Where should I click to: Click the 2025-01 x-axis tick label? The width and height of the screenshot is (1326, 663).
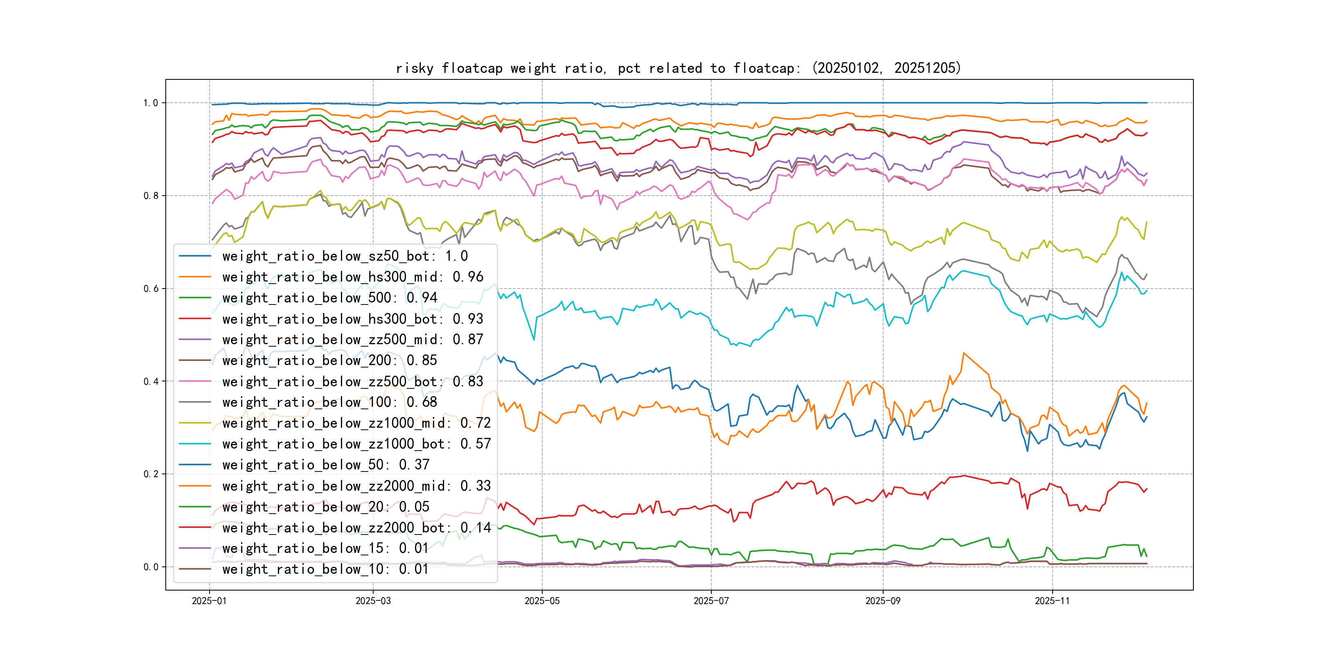click(209, 601)
